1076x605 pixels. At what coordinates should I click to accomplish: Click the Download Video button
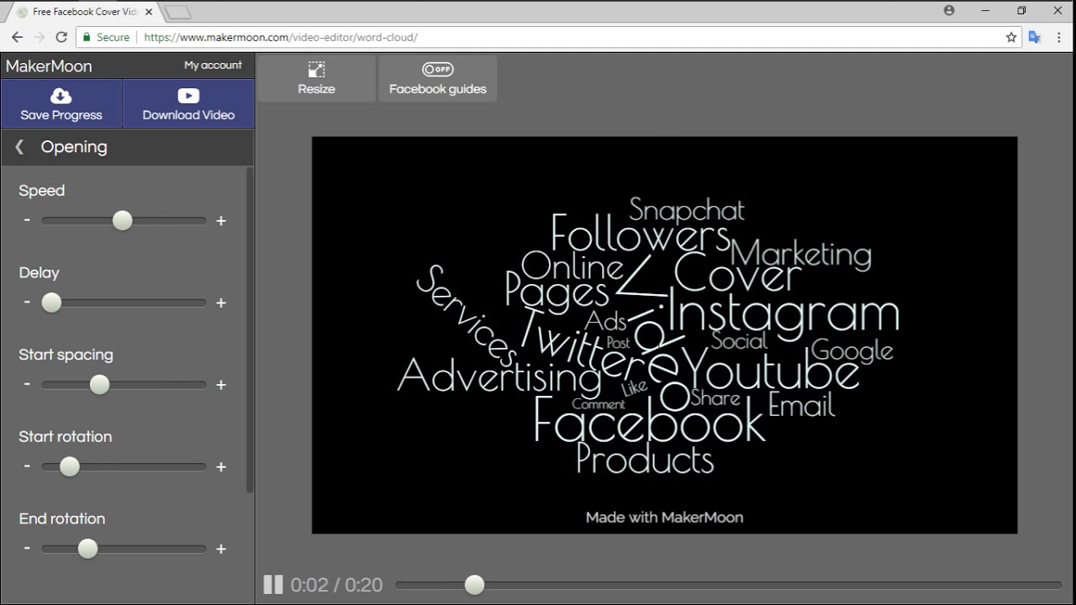click(x=188, y=103)
